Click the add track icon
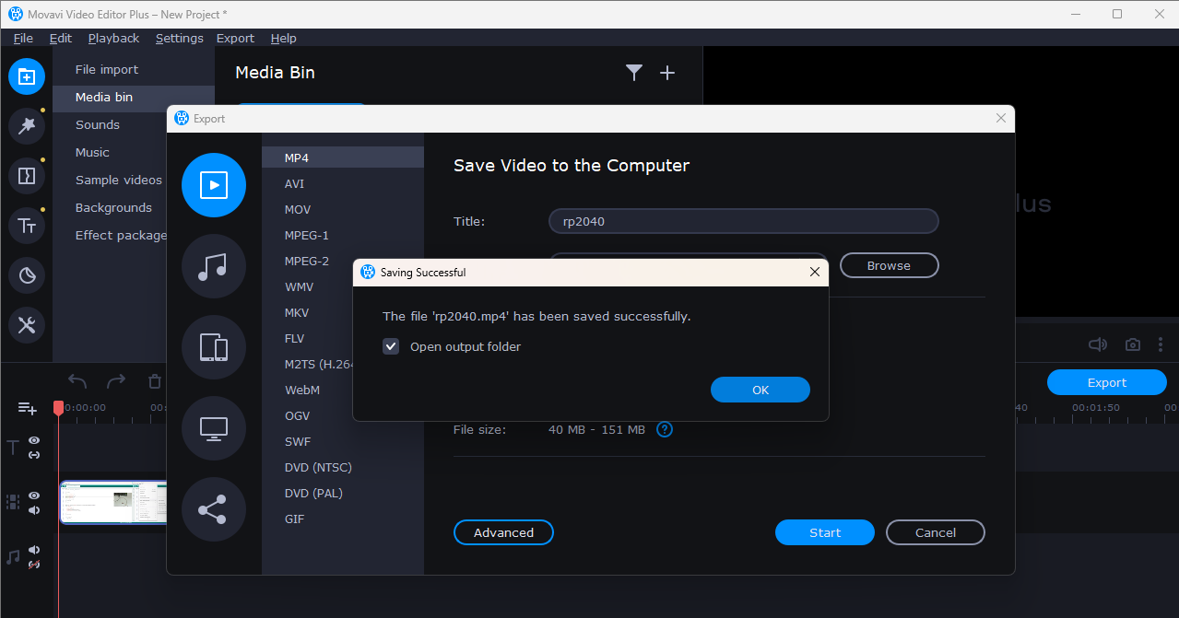 [x=27, y=408]
